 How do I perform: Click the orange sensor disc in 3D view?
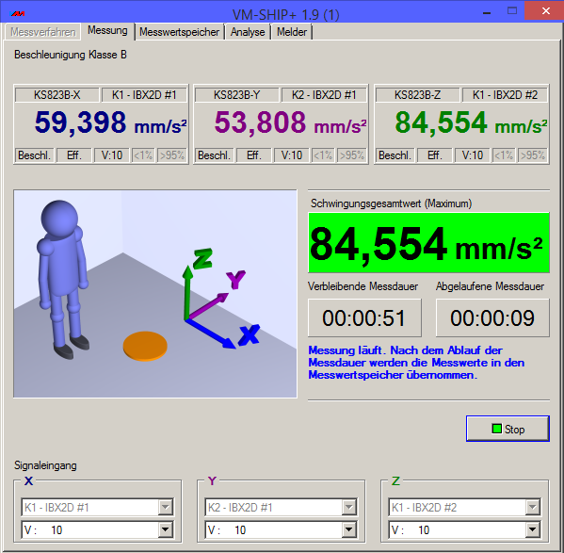pos(145,346)
